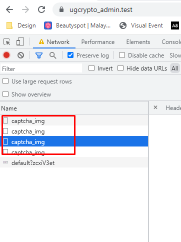Check the Hide data URLs checkbox
181x242 pixels.
(120, 68)
